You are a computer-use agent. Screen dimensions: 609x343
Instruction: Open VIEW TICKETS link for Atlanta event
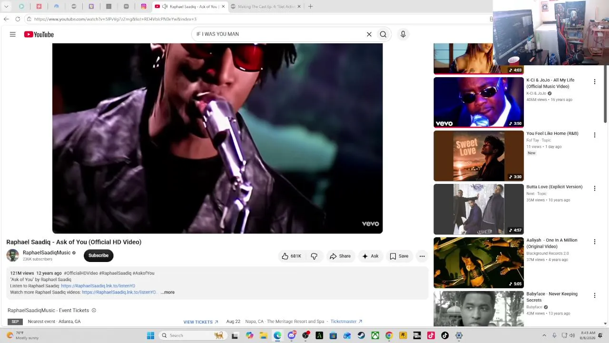point(201,322)
